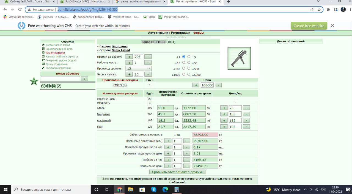The width and height of the screenshot is (352, 194).
Task: Click the share page icon in address bar
Action: point(312,10)
